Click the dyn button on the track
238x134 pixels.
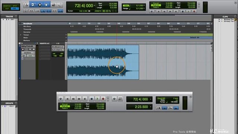pyautogui.click(x=24, y=55)
